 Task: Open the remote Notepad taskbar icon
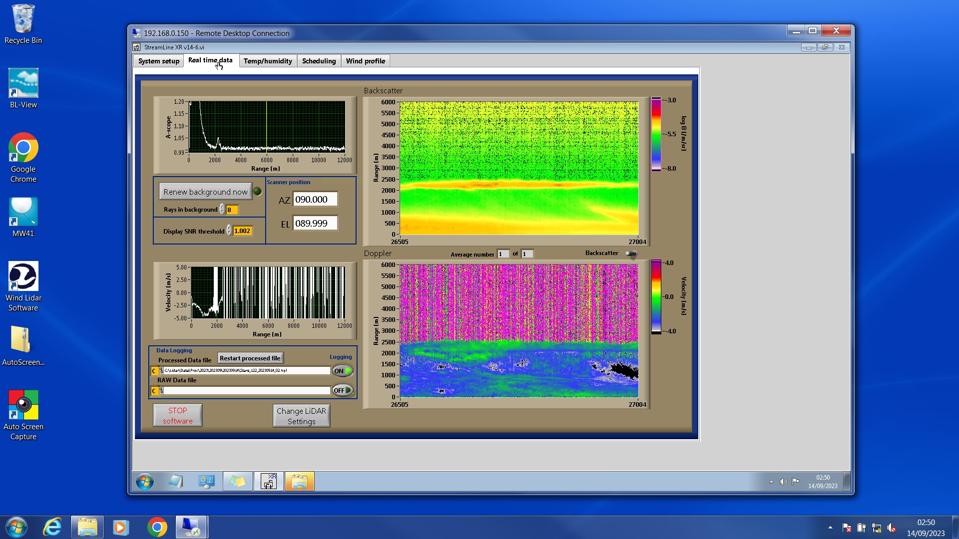(x=176, y=482)
